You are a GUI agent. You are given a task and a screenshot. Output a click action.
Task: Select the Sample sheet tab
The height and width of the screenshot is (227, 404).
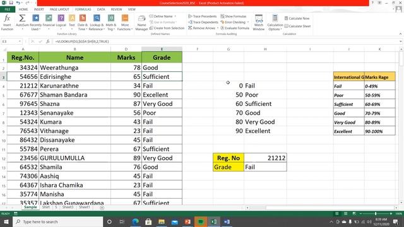pos(30,207)
